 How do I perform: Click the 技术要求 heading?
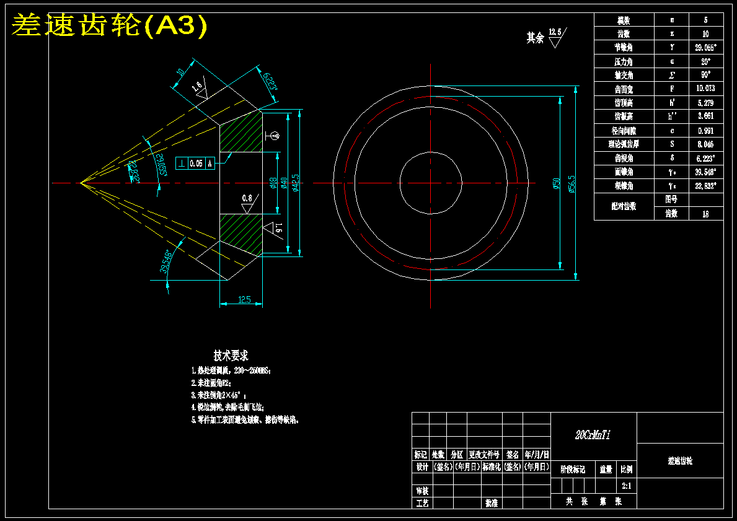231,356
